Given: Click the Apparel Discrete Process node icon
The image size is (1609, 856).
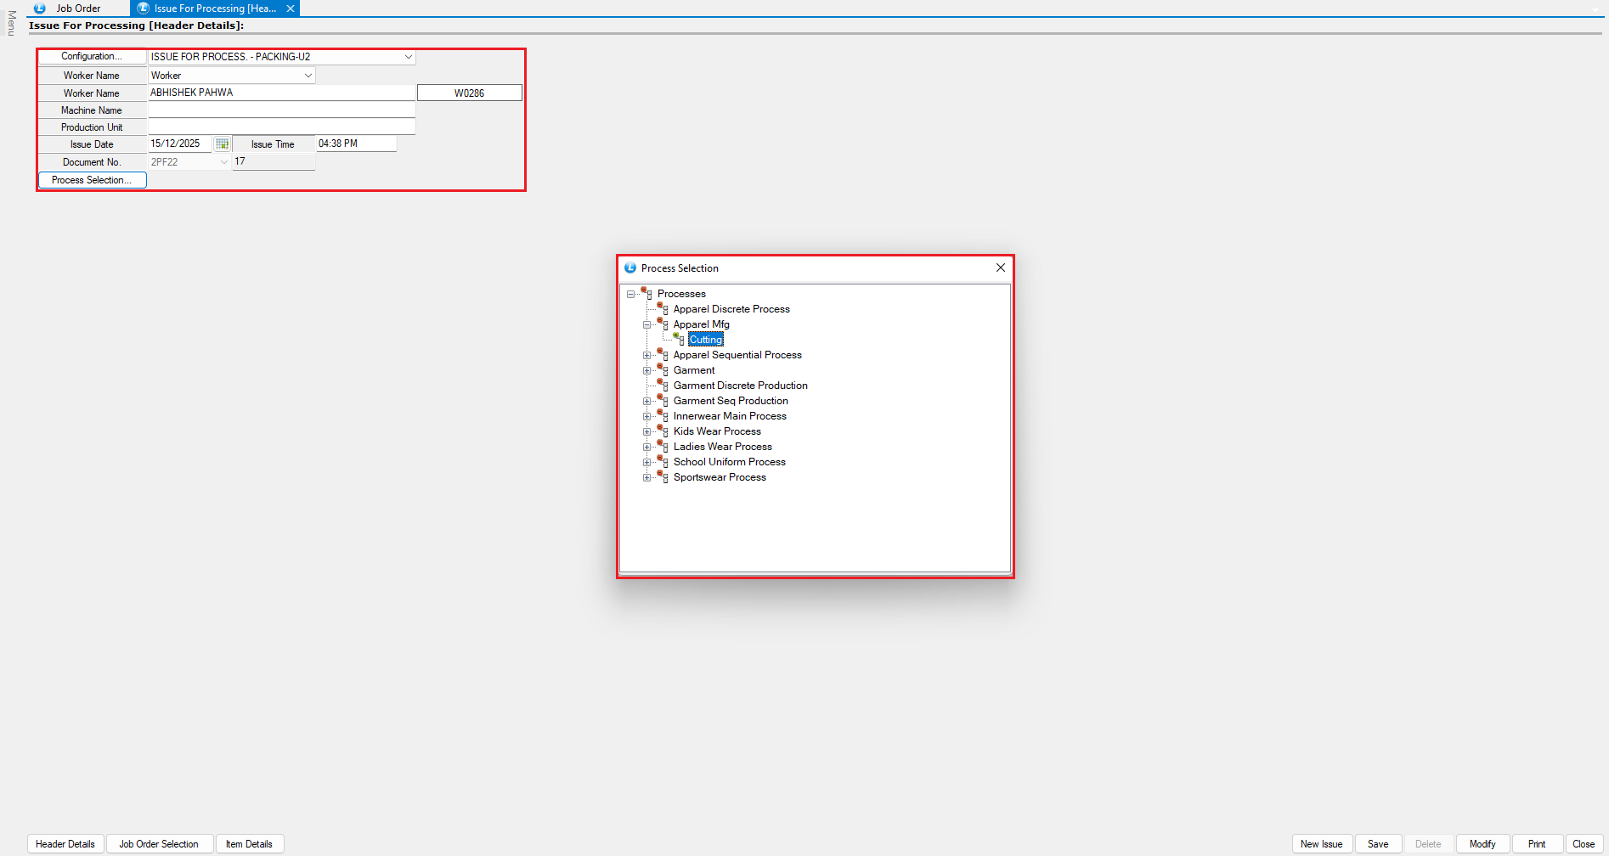Looking at the screenshot, I should pos(663,308).
